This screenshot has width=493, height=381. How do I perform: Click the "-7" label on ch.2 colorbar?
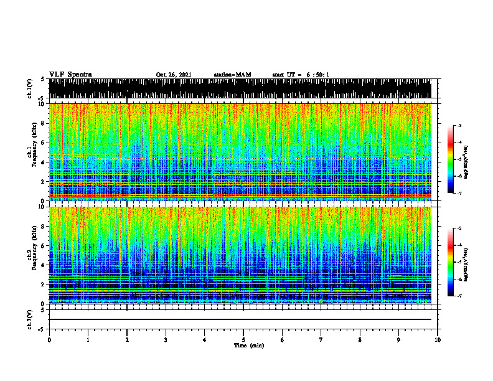(459, 296)
